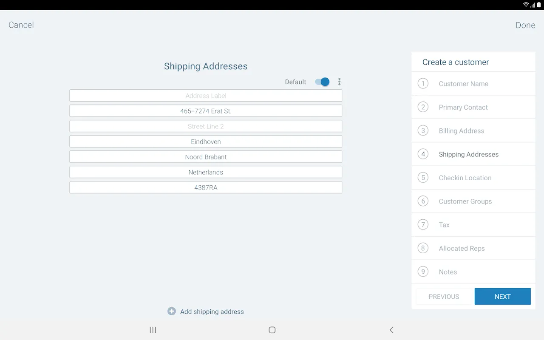Click the city field showing Eindhoven
This screenshot has width=544, height=340.
tap(206, 142)
